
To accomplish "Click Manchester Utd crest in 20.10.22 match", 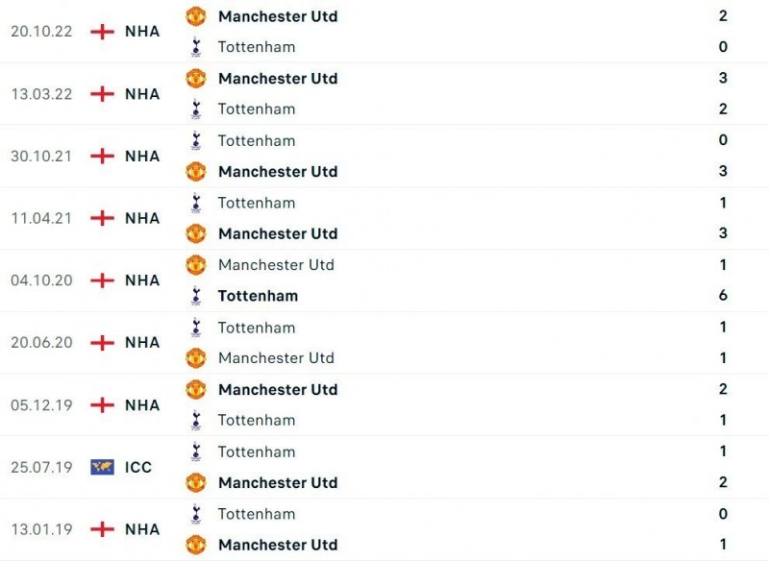I will coord(196,16).
